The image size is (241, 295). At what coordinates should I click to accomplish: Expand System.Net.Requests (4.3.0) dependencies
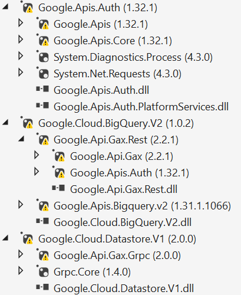(x=21, y=73)
